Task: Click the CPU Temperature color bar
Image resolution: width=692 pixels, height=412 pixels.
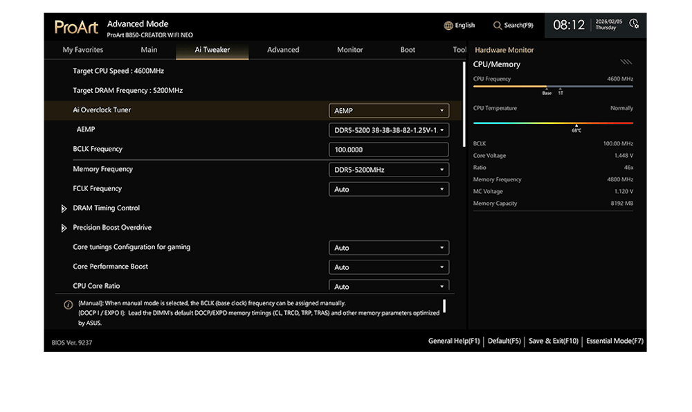Action: click(x=553, y=123)
